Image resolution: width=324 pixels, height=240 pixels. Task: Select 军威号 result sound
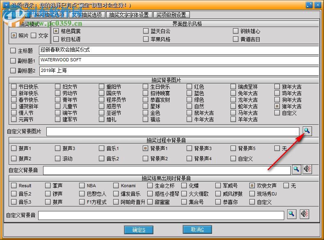point(218,185)
